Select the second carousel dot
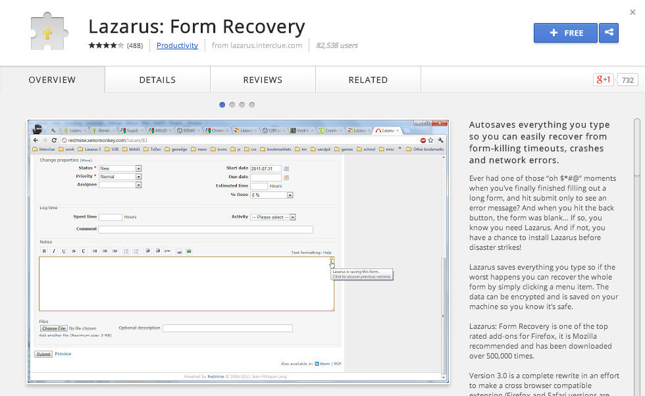The image size is (645, 396). tap(232, 105)
